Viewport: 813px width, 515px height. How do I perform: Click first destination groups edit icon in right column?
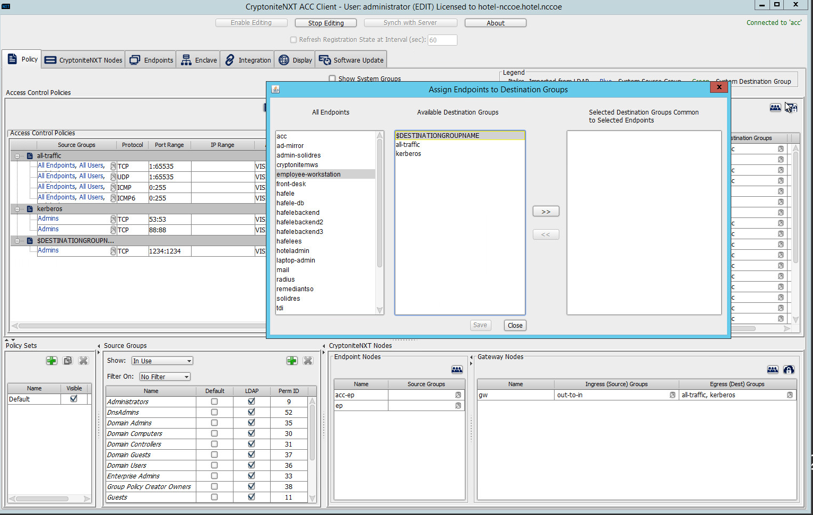(x=781, y=149)
